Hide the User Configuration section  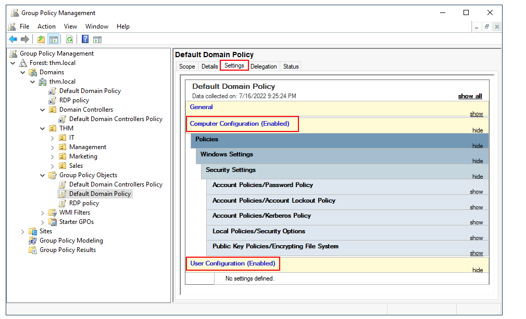coord(478,270)
